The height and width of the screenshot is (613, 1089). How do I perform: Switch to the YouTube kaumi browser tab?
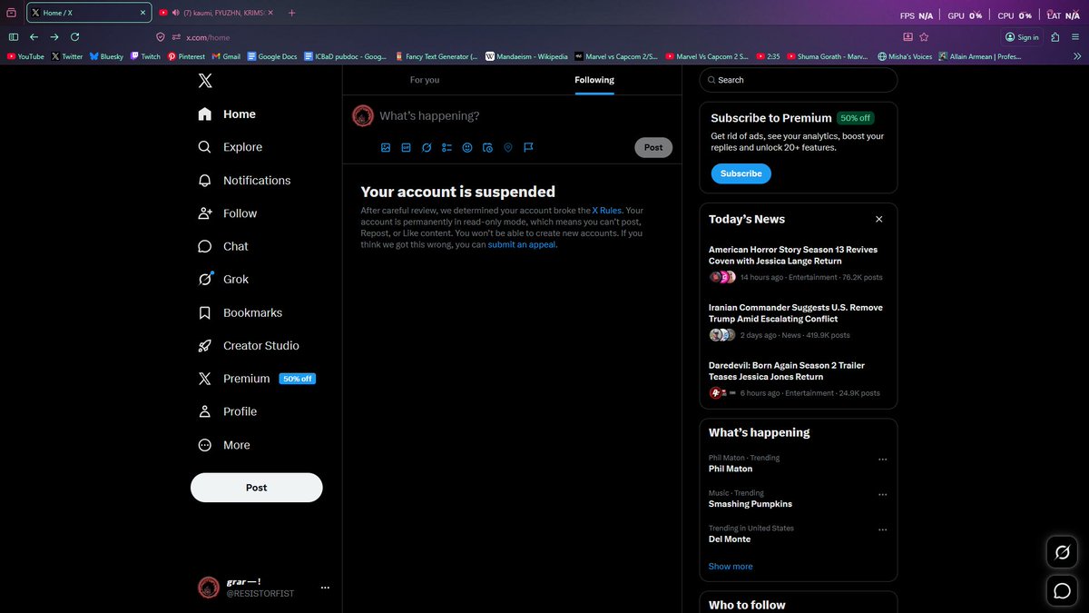(216, 13)
